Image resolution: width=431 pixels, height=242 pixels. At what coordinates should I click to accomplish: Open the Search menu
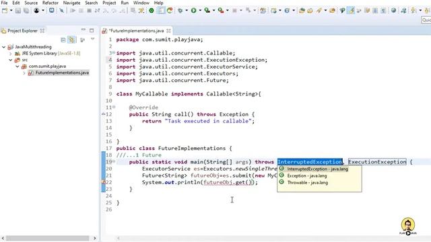[92, 3]
